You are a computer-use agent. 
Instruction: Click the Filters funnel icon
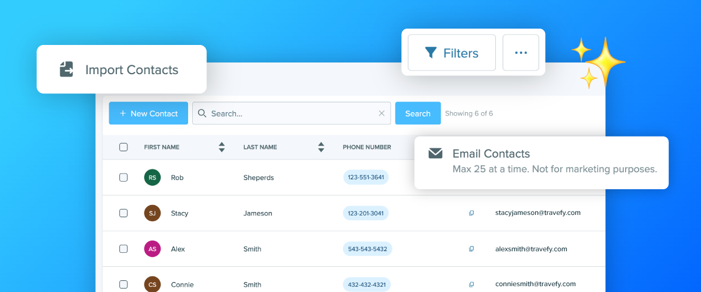[431, 53]
